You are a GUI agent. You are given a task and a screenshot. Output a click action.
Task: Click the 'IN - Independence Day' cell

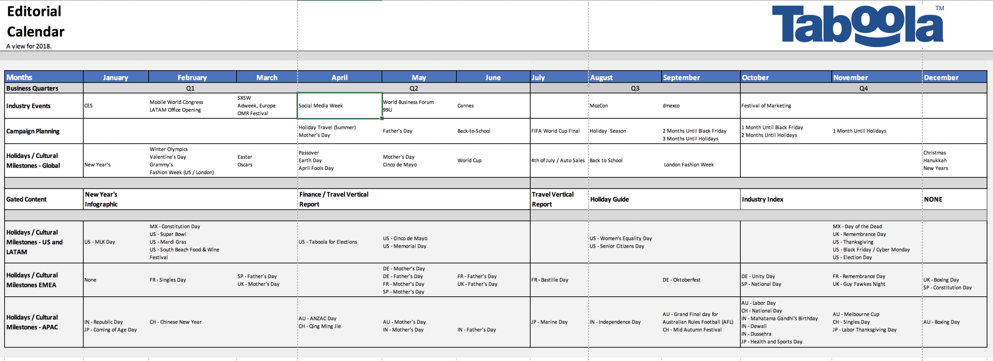[x=625, y=322]
